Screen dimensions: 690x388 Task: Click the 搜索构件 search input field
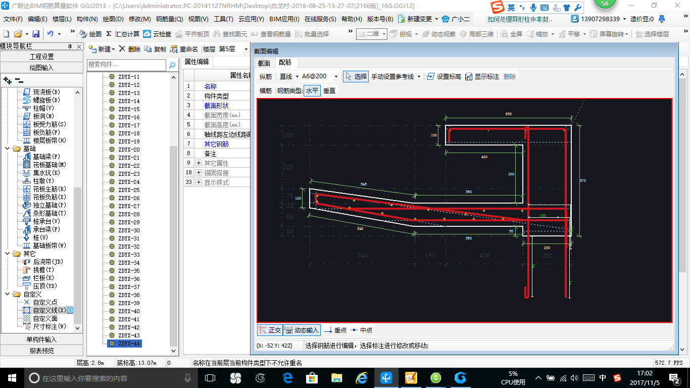click(x=126, y=65)
